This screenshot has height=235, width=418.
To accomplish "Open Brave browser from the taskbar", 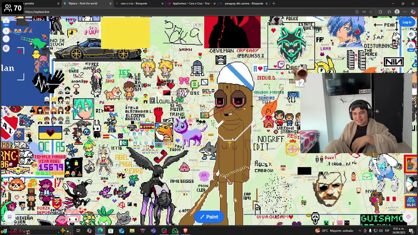I will tap(185, 231).
